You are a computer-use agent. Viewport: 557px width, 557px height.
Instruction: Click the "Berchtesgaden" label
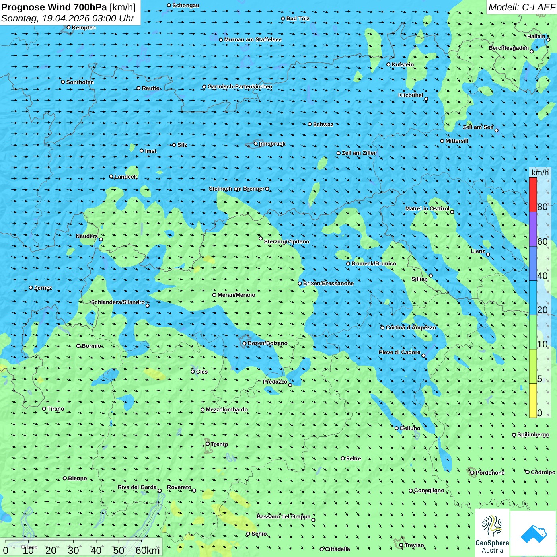point(508,48)
